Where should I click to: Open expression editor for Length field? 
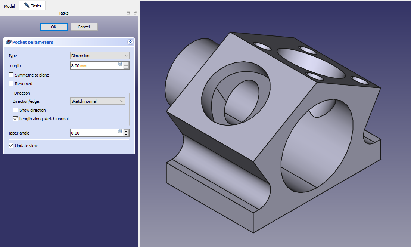click(x=120, y=64)
